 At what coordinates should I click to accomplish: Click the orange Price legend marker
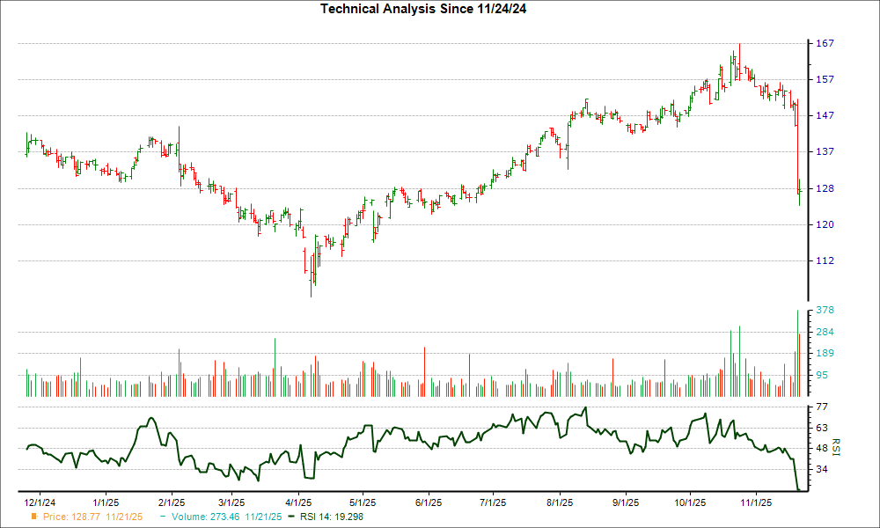pyautogui.click(x=34, y=517)
